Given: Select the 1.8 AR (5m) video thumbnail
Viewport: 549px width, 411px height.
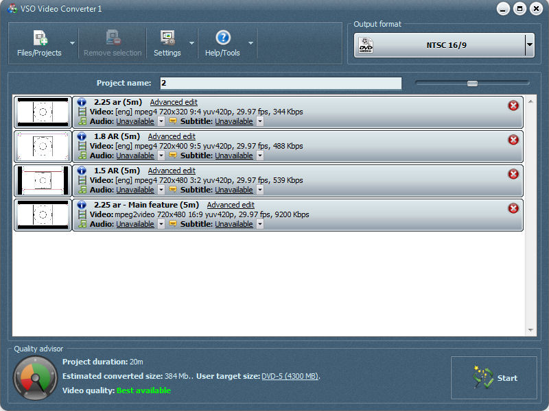Looking at the screenshot, I should click(43, 147).
